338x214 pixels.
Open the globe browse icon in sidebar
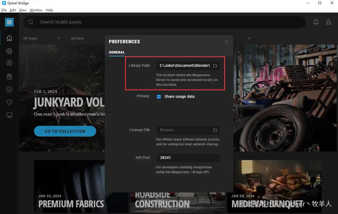tap(9, 51)
